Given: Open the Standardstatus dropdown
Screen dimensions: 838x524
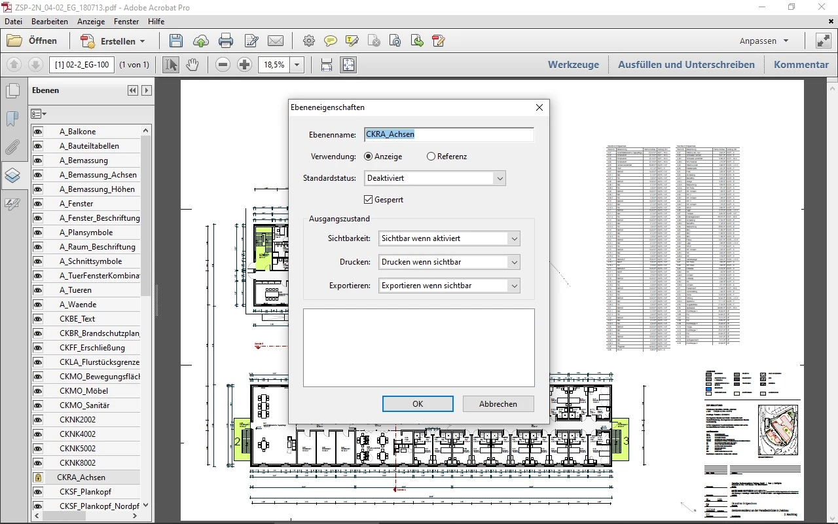Looking at the screenshot, I should (435, 178).
